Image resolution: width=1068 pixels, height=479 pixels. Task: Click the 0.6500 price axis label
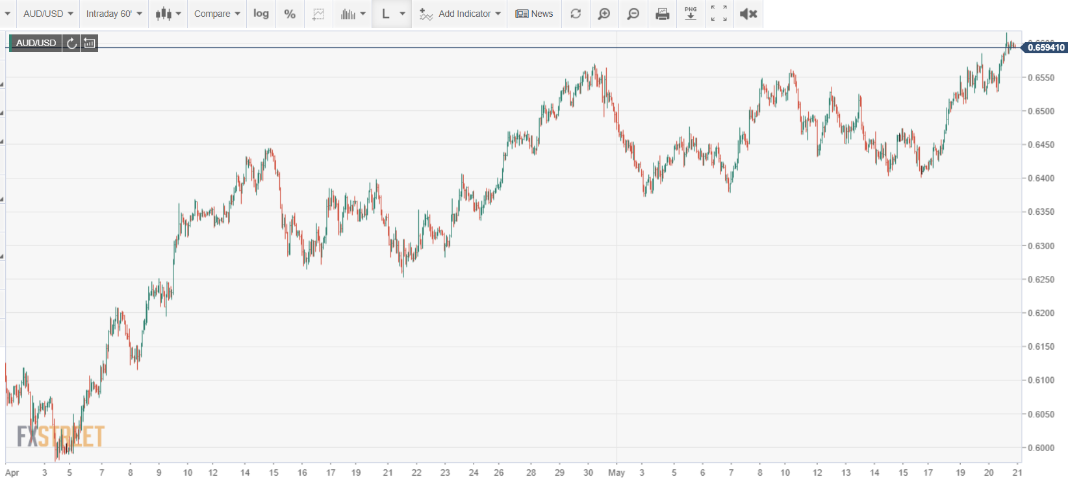click(x=1041, y=111)
